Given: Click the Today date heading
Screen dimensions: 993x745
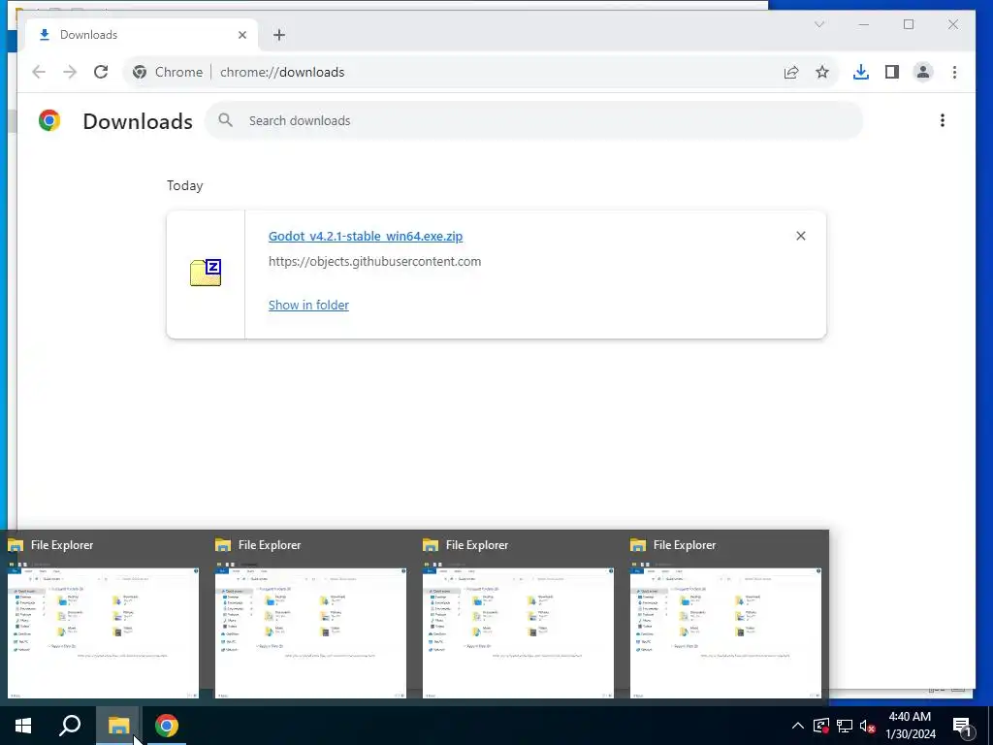Looking at the screenshot, I should click(185, 185).
